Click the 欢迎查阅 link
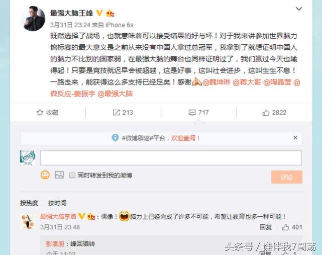The width and height of the screenshot is (322, 255). (185, 138)
